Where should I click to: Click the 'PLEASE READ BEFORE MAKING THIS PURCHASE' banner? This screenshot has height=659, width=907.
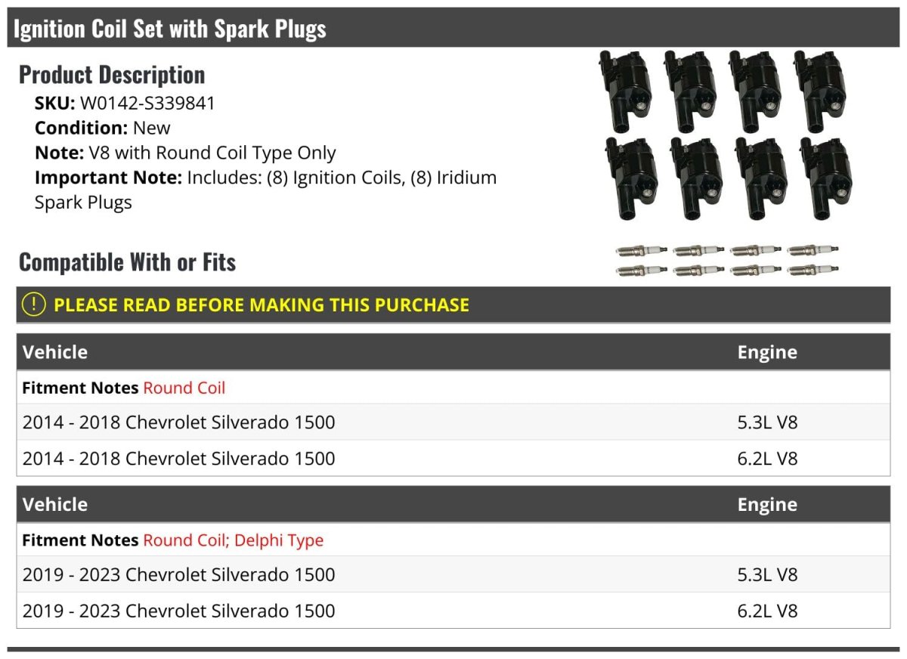tap(262, 305)
